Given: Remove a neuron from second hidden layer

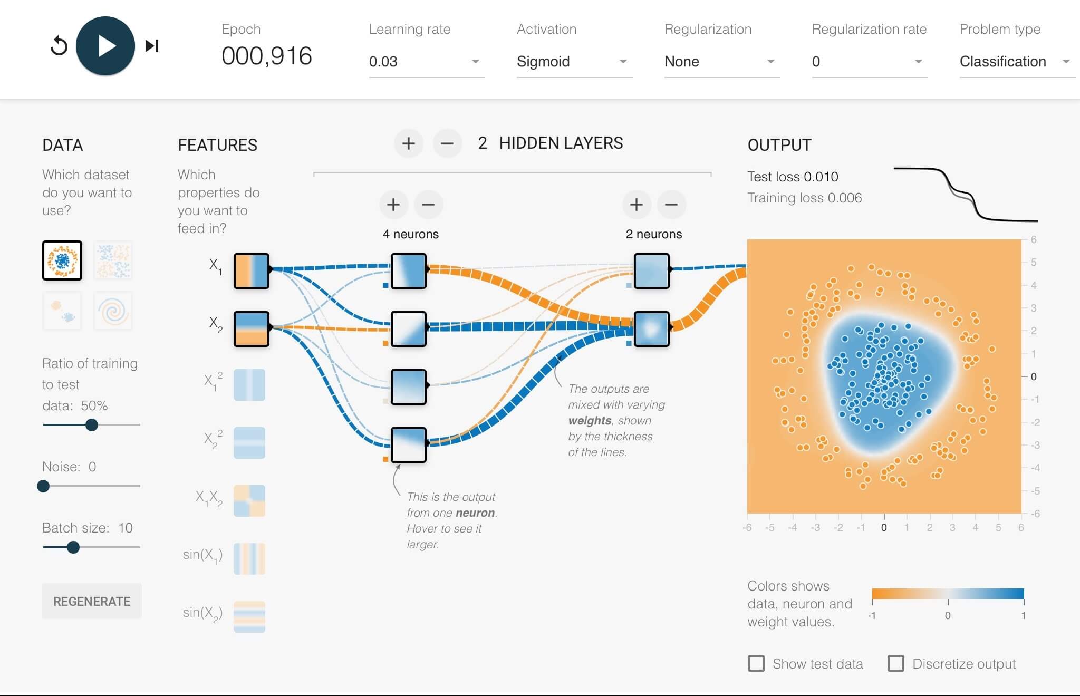Looking at the screenshot, I should [671, 205].
